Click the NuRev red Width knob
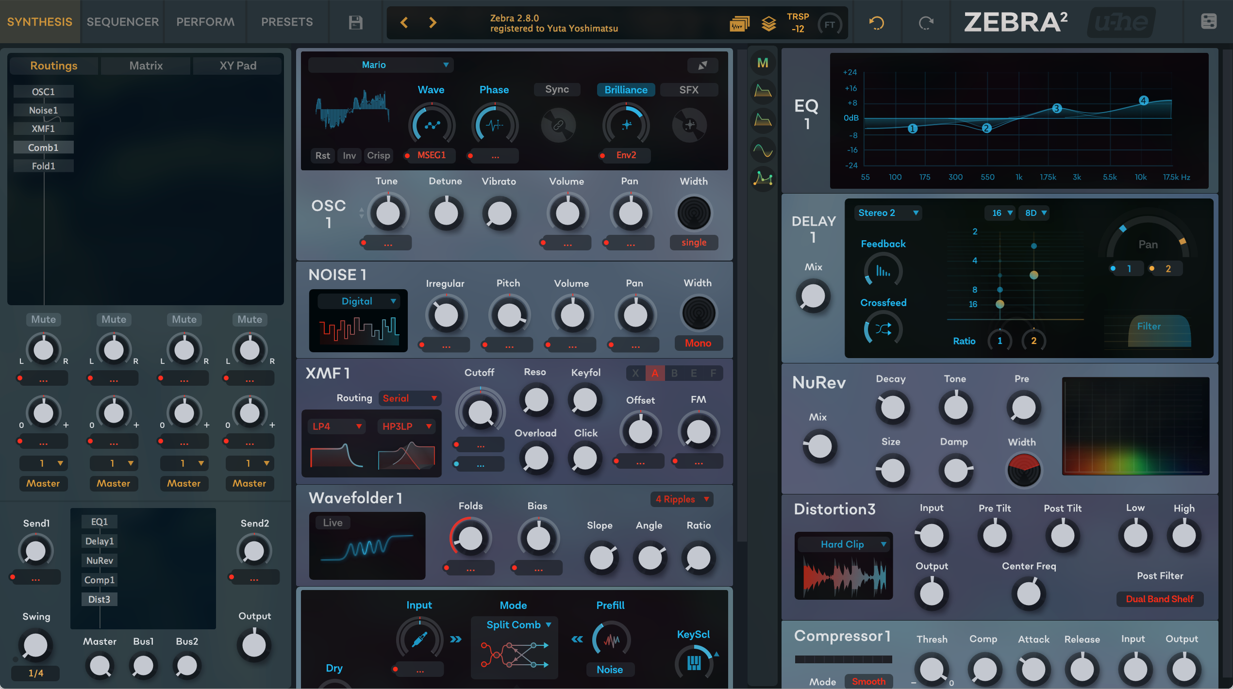 1024,470
